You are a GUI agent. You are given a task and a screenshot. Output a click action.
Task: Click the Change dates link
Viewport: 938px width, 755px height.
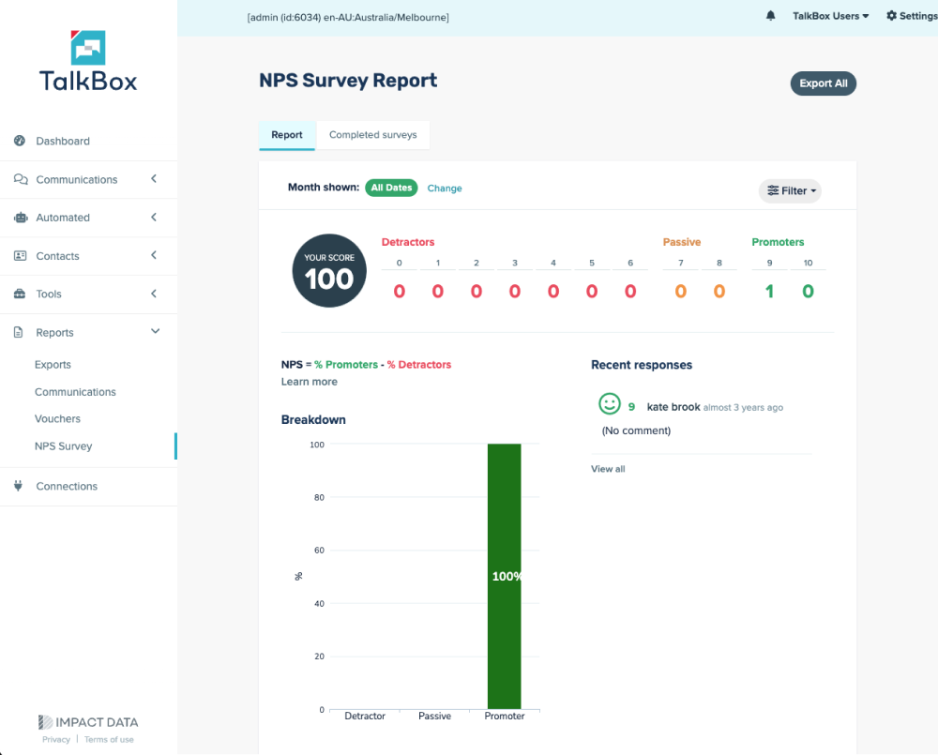445,189
